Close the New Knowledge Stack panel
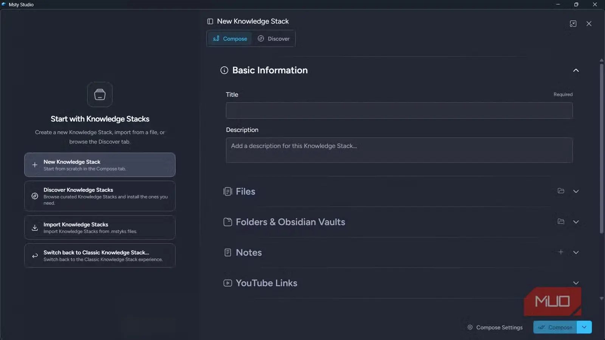Screen dimensions: 605x340 [589, 24]
